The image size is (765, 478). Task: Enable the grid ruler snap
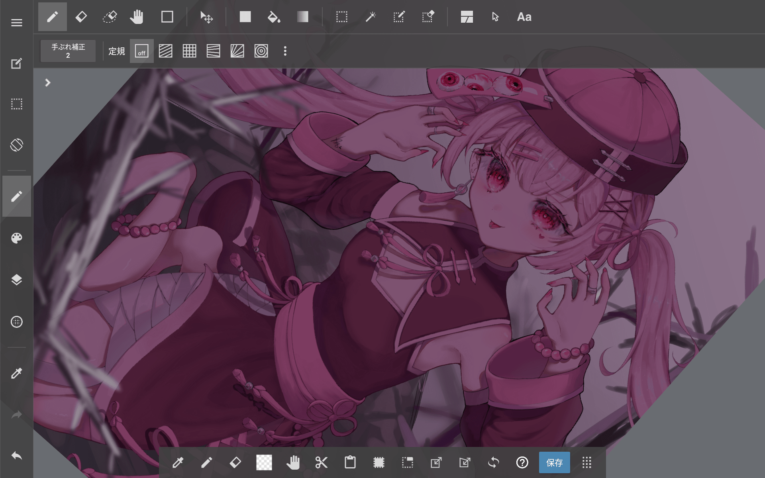click(x=189, y=51)
